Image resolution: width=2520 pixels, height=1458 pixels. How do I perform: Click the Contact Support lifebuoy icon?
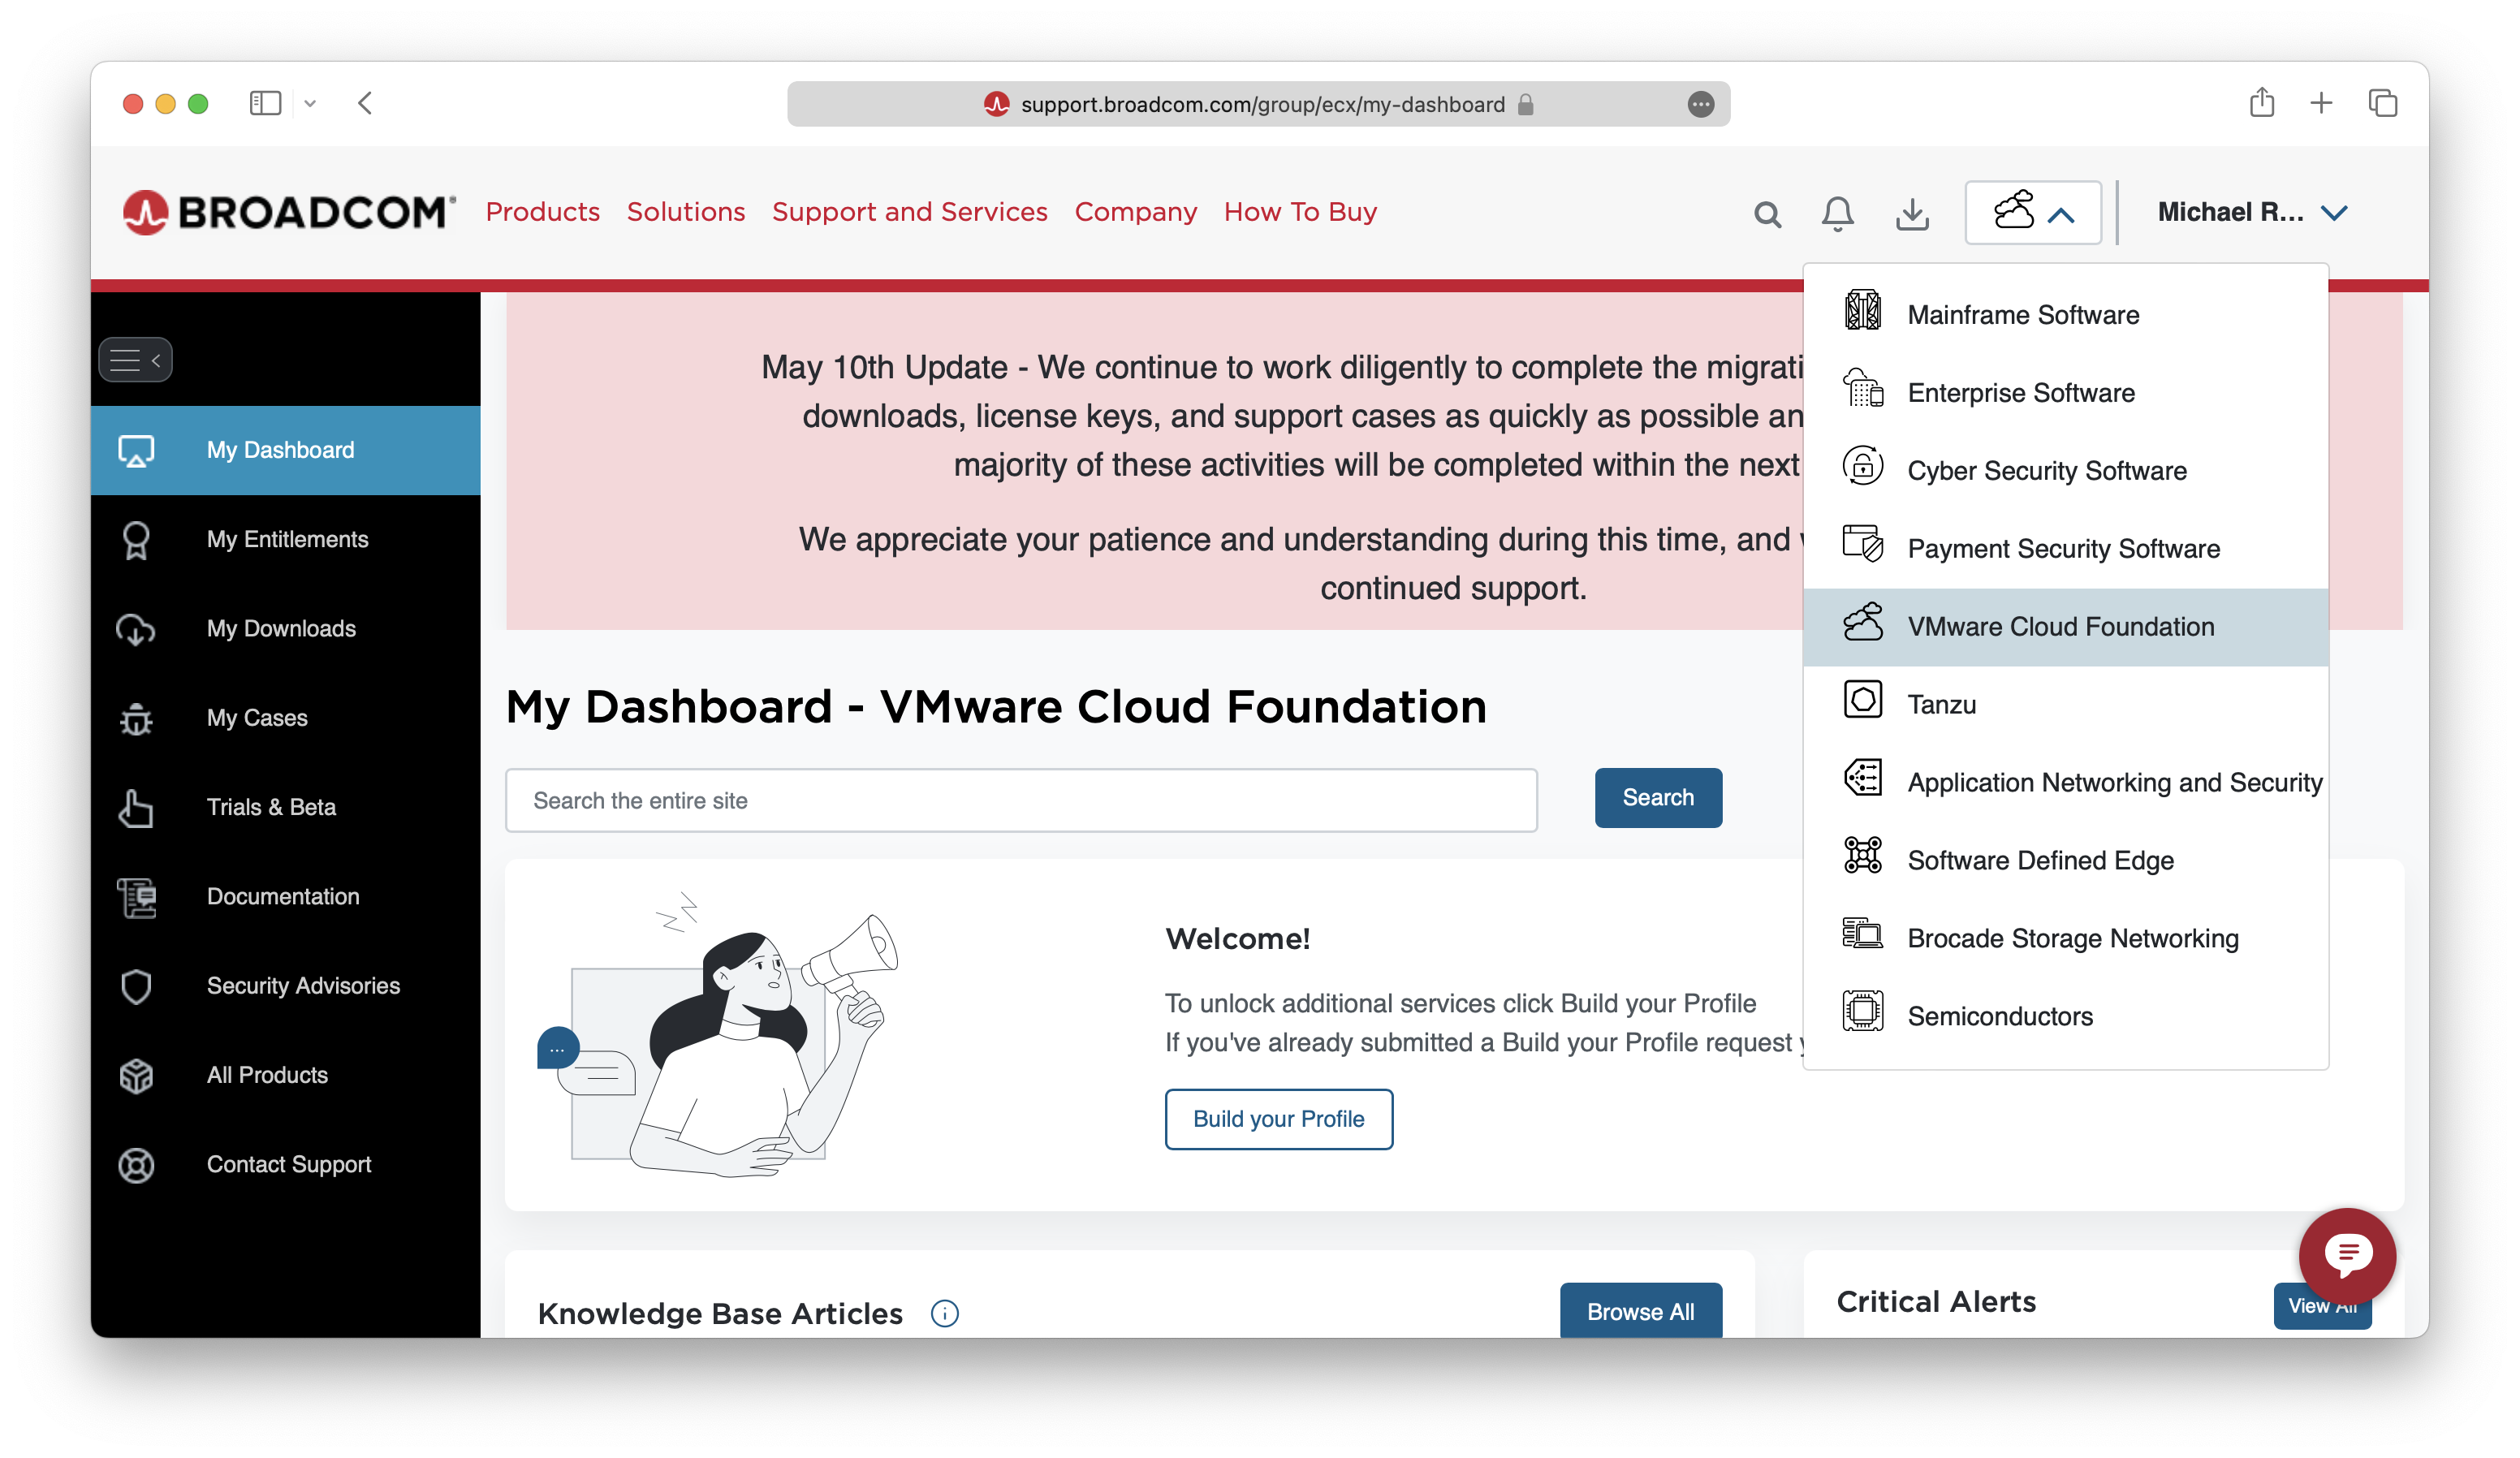[x=136, y=1165]
